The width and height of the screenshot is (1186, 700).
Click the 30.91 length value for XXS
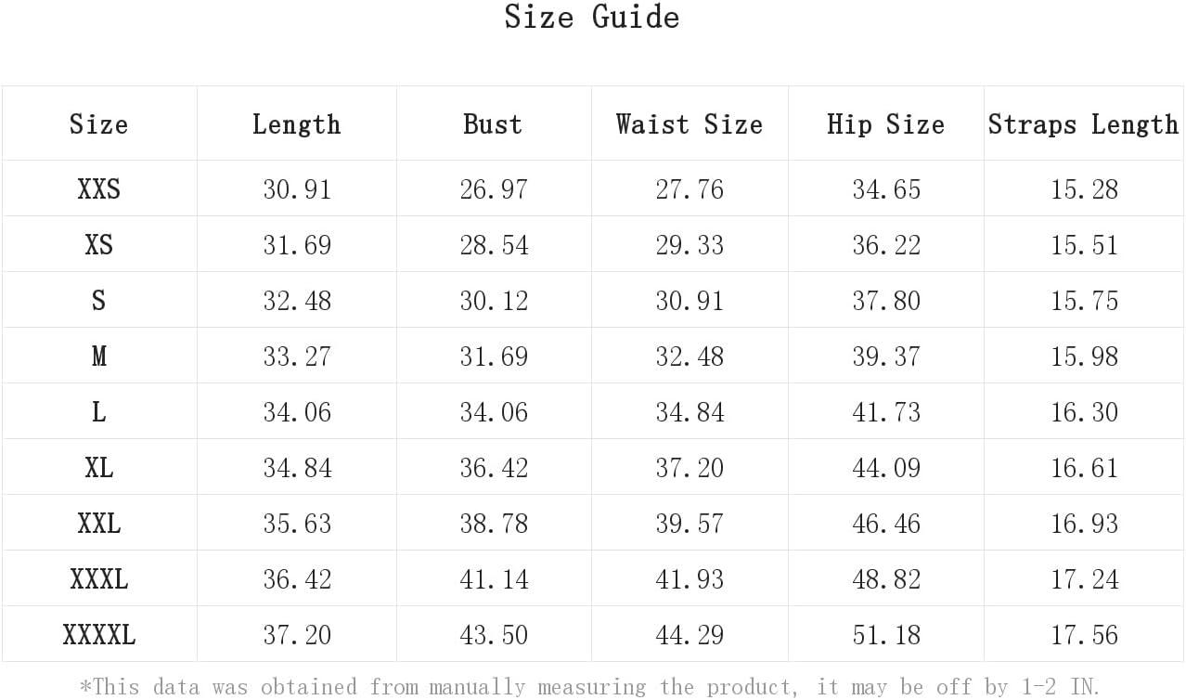pos(296,189)
